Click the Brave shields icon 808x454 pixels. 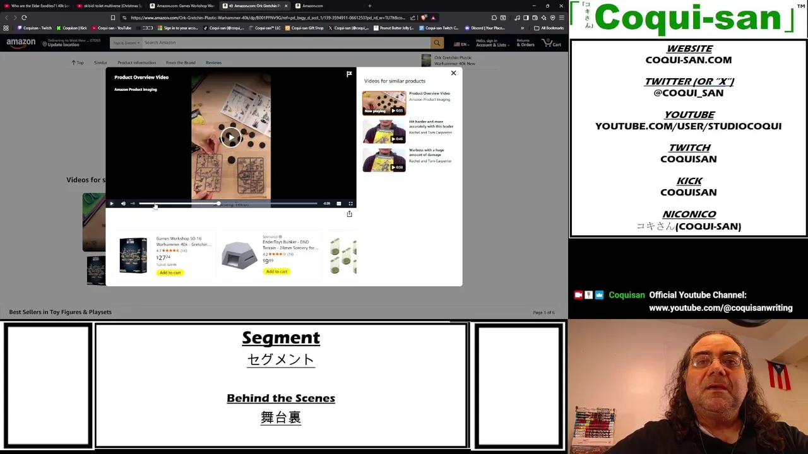click(x=424, y=18)
